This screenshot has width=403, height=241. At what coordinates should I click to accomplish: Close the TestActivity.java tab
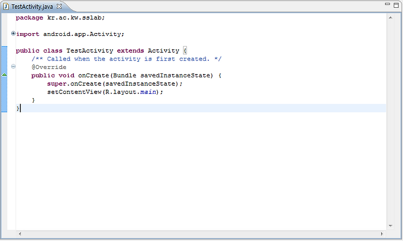click(x=59, y=6)
